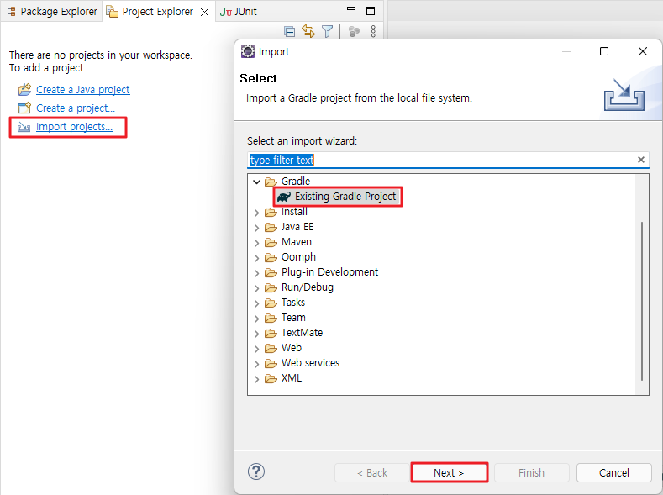
Task: Select the Web services label
Action: (310, 363)
